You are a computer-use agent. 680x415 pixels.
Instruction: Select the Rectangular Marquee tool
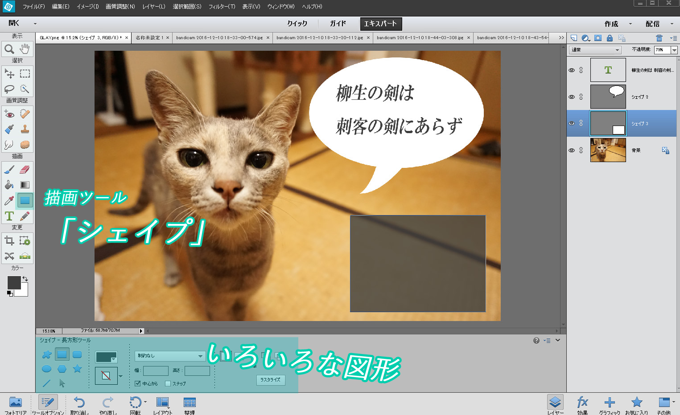pos(25,73)
